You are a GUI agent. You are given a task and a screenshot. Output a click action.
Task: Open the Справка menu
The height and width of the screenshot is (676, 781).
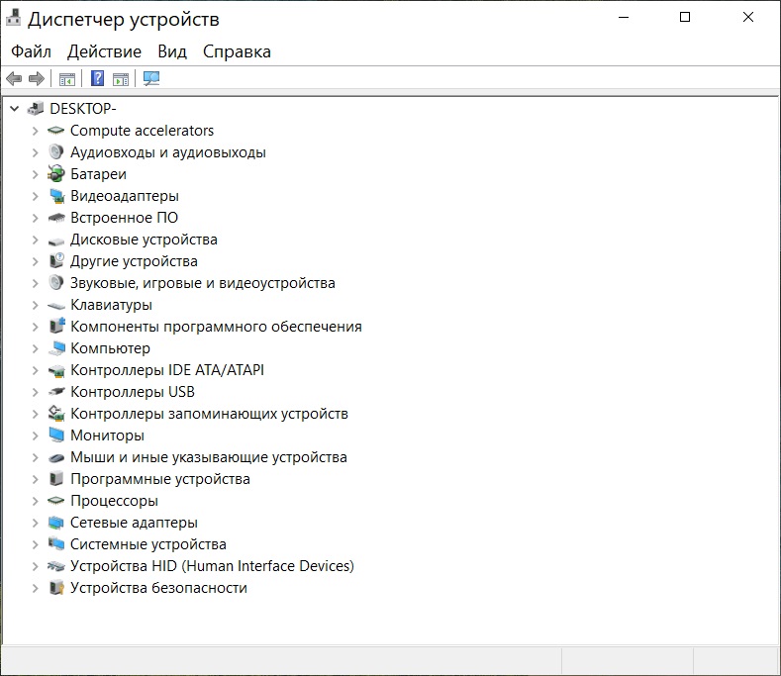(x=237, y=51)
